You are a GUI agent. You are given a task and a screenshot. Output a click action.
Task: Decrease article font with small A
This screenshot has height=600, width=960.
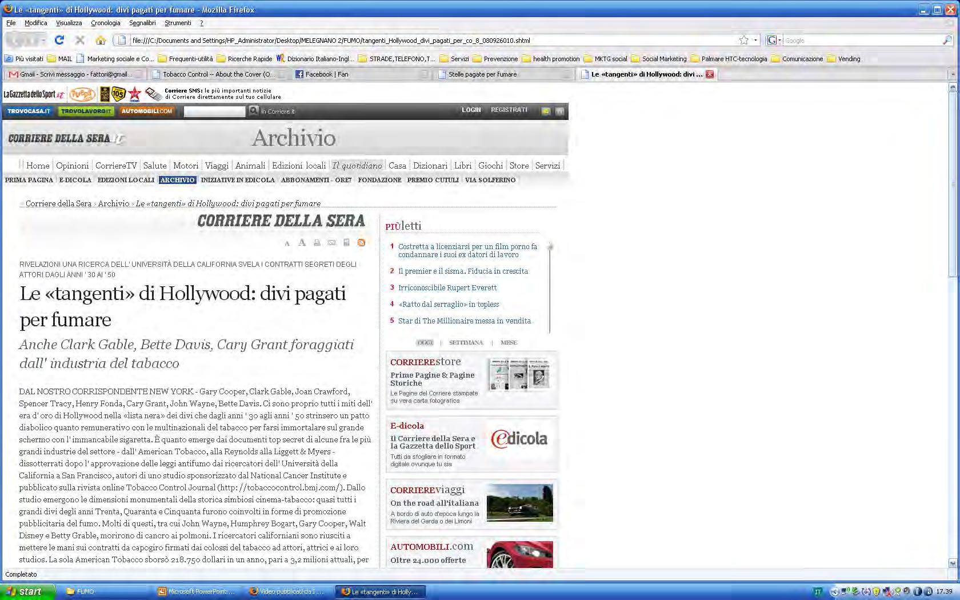click(287, 243)
